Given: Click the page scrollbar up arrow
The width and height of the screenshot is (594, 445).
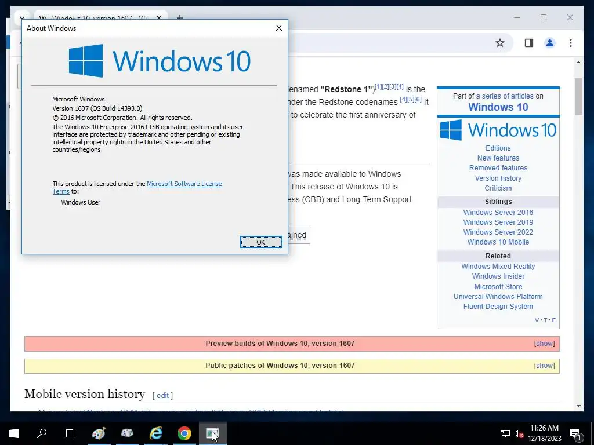Looking at the screenshot, I should (578, 62).
